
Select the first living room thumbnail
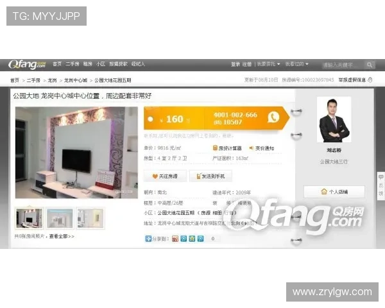(30, 218)
